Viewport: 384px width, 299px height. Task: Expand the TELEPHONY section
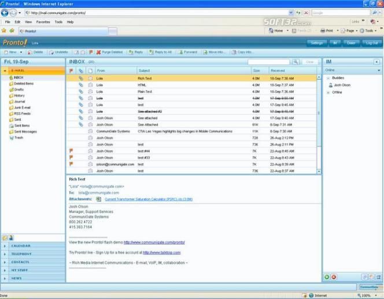33,254
